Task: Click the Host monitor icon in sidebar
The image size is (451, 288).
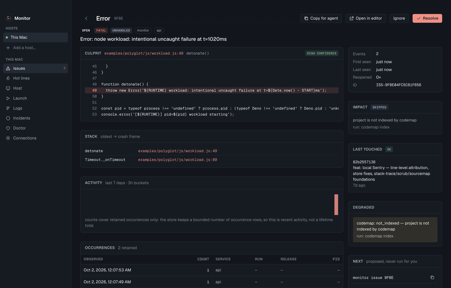Action: [x=8, y=88]
